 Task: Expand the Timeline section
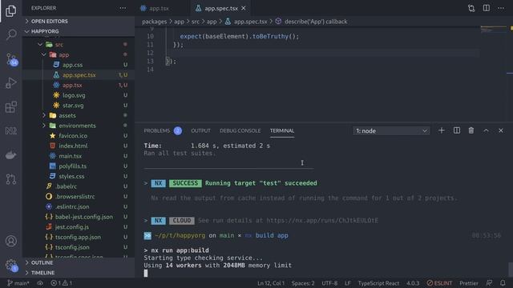[79, 273]
